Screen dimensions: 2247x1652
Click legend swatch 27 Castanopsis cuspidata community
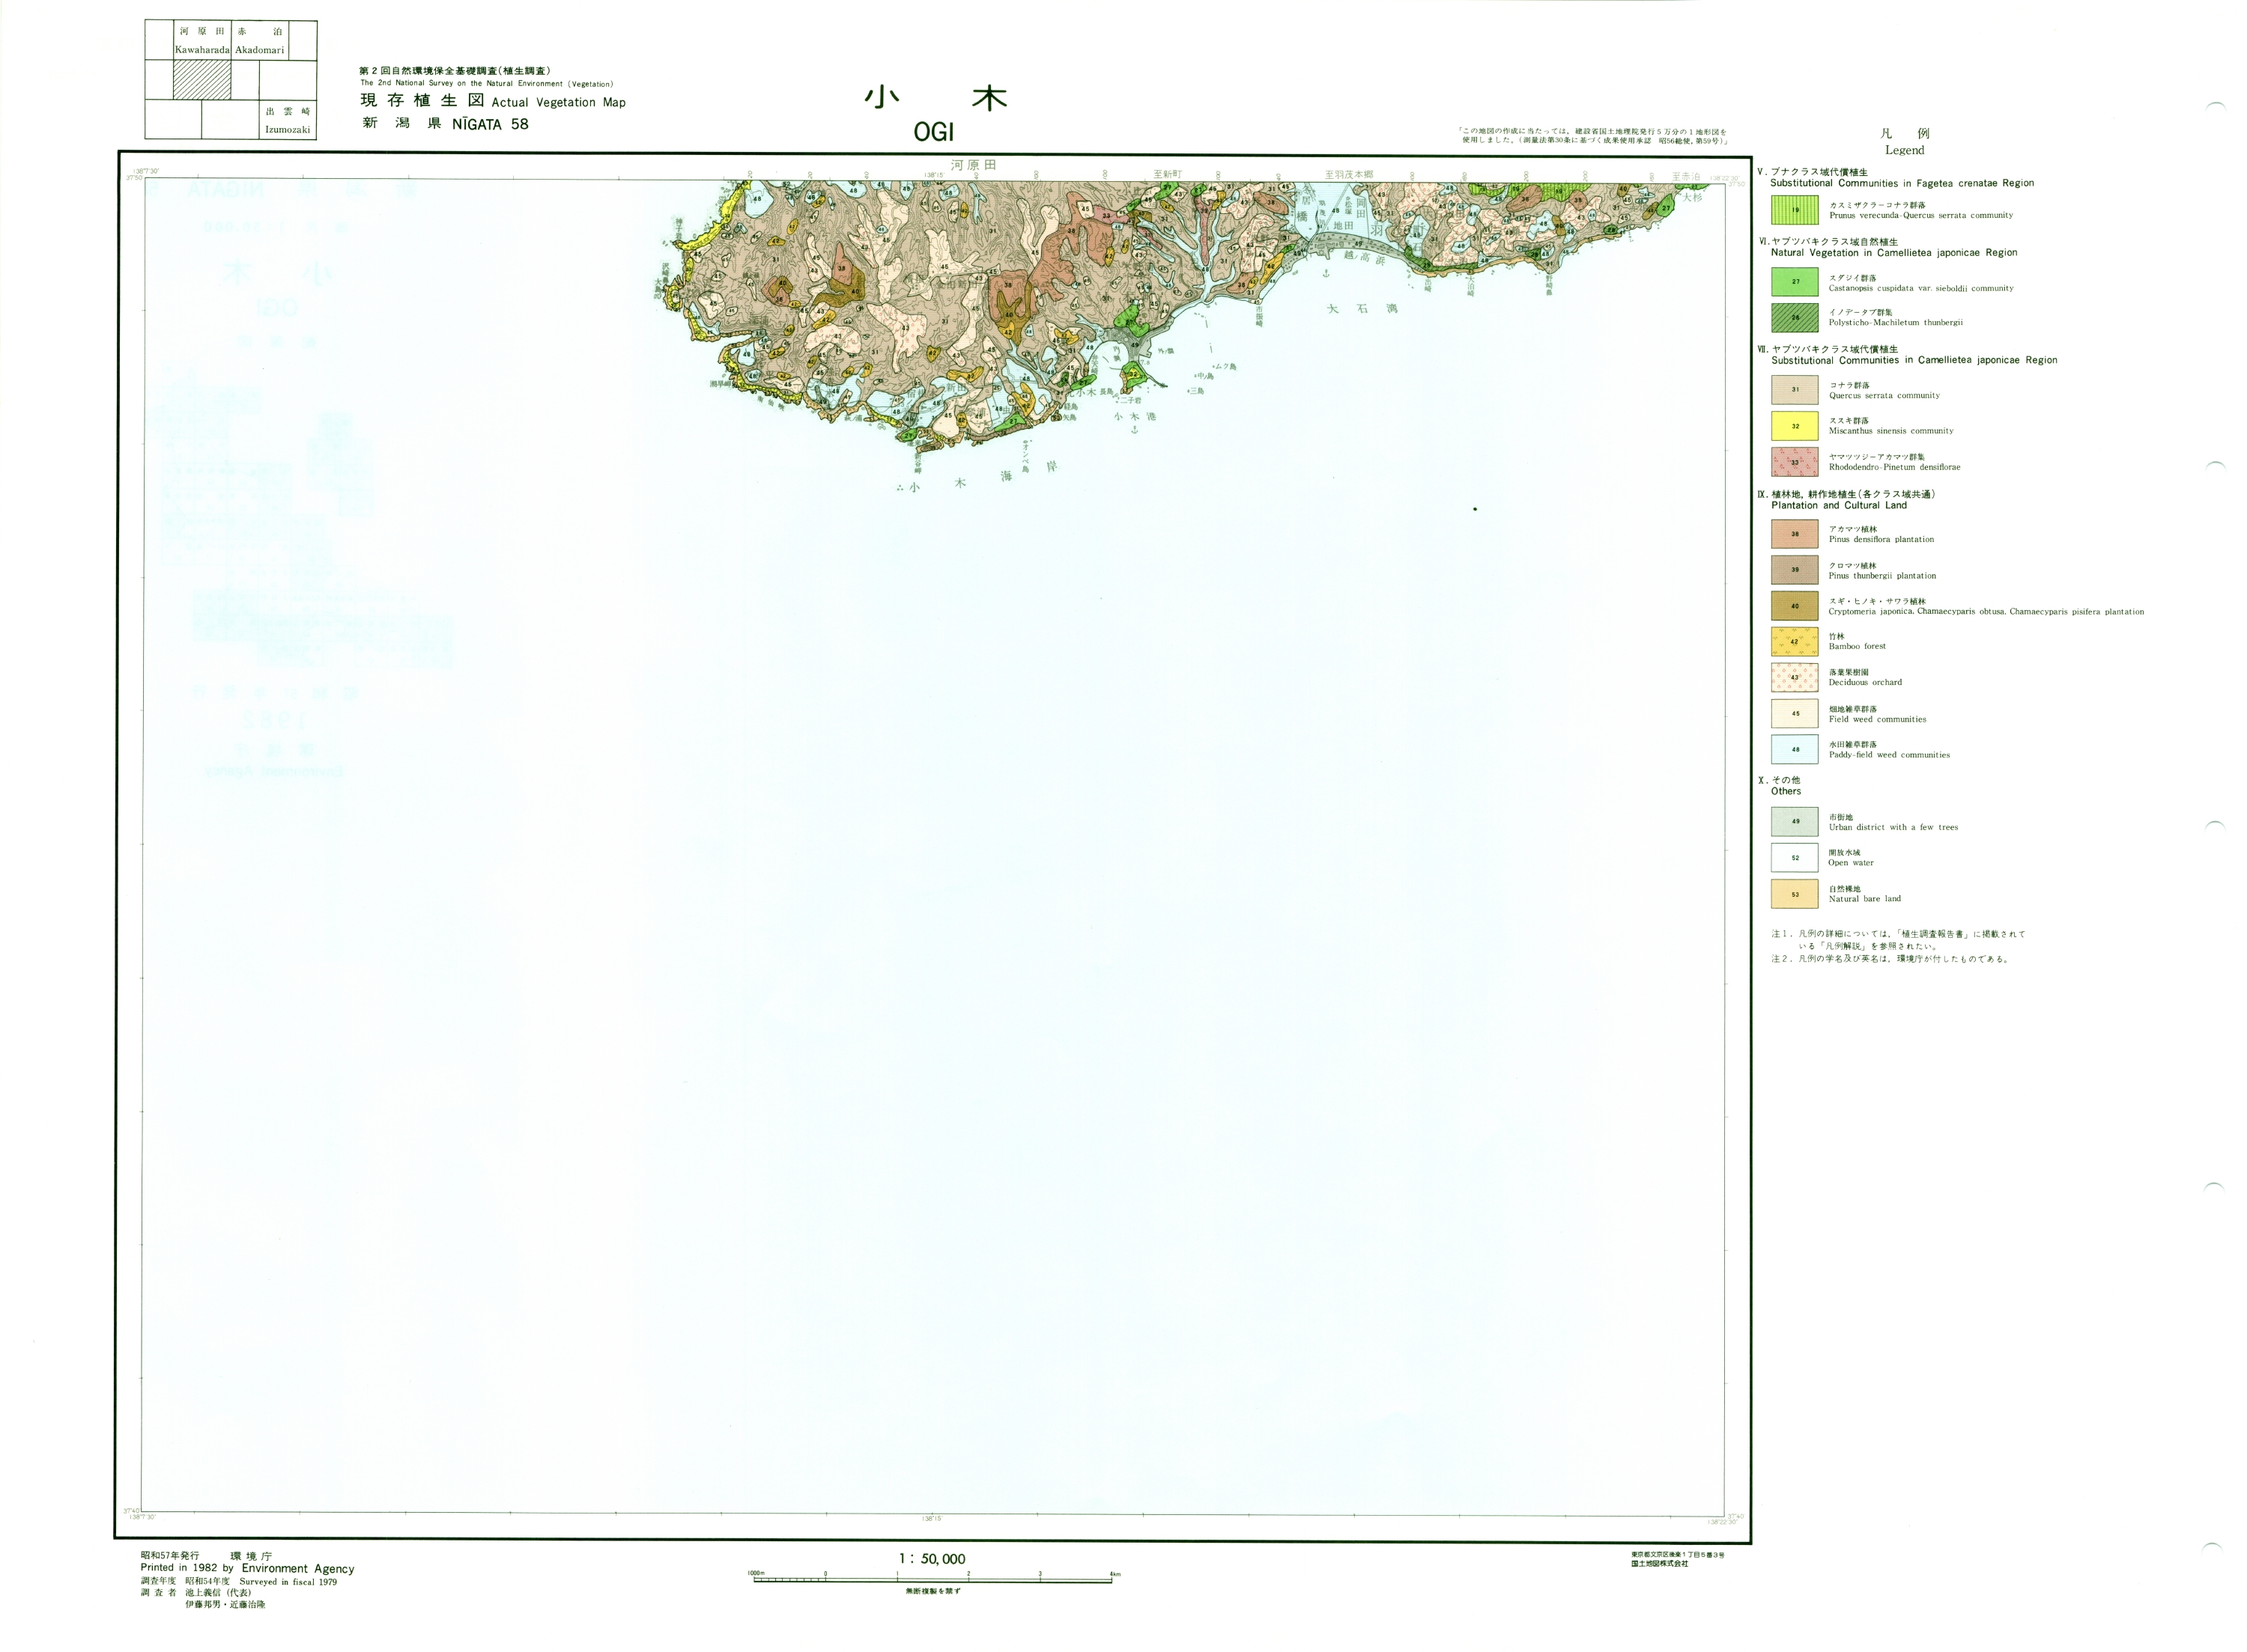point(1795,282)
